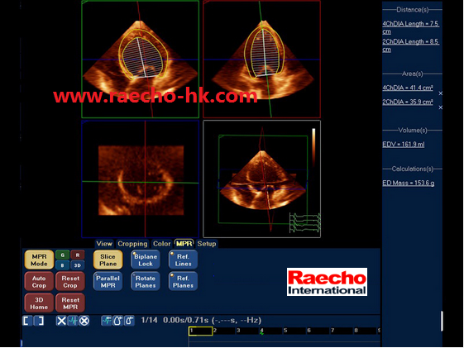Select the green G plane button
464x348 pixels.
point(62,255)
